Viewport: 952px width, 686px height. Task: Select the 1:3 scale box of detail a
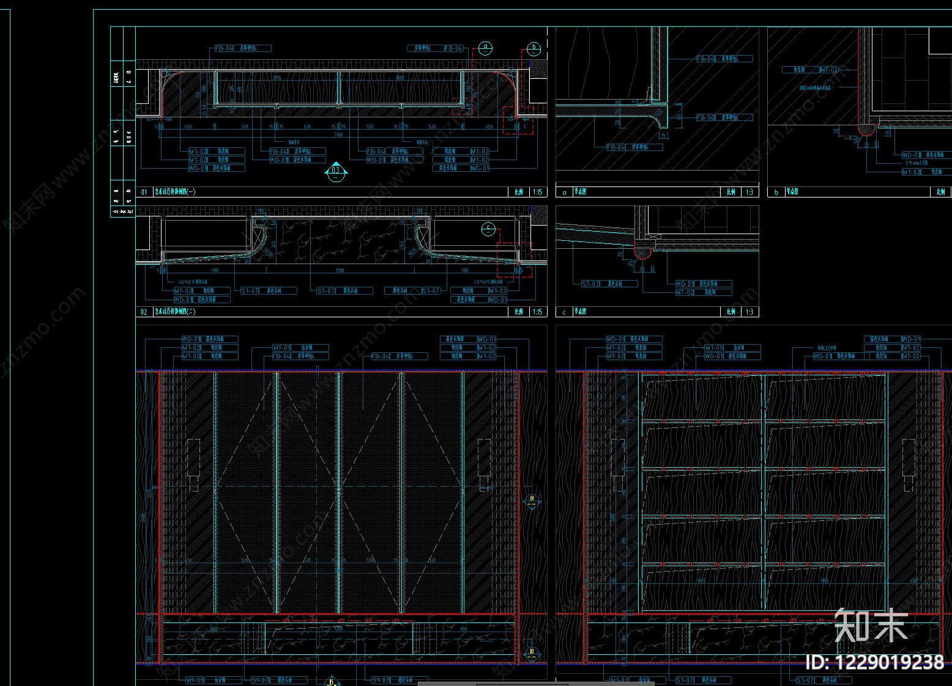(749, 192)
